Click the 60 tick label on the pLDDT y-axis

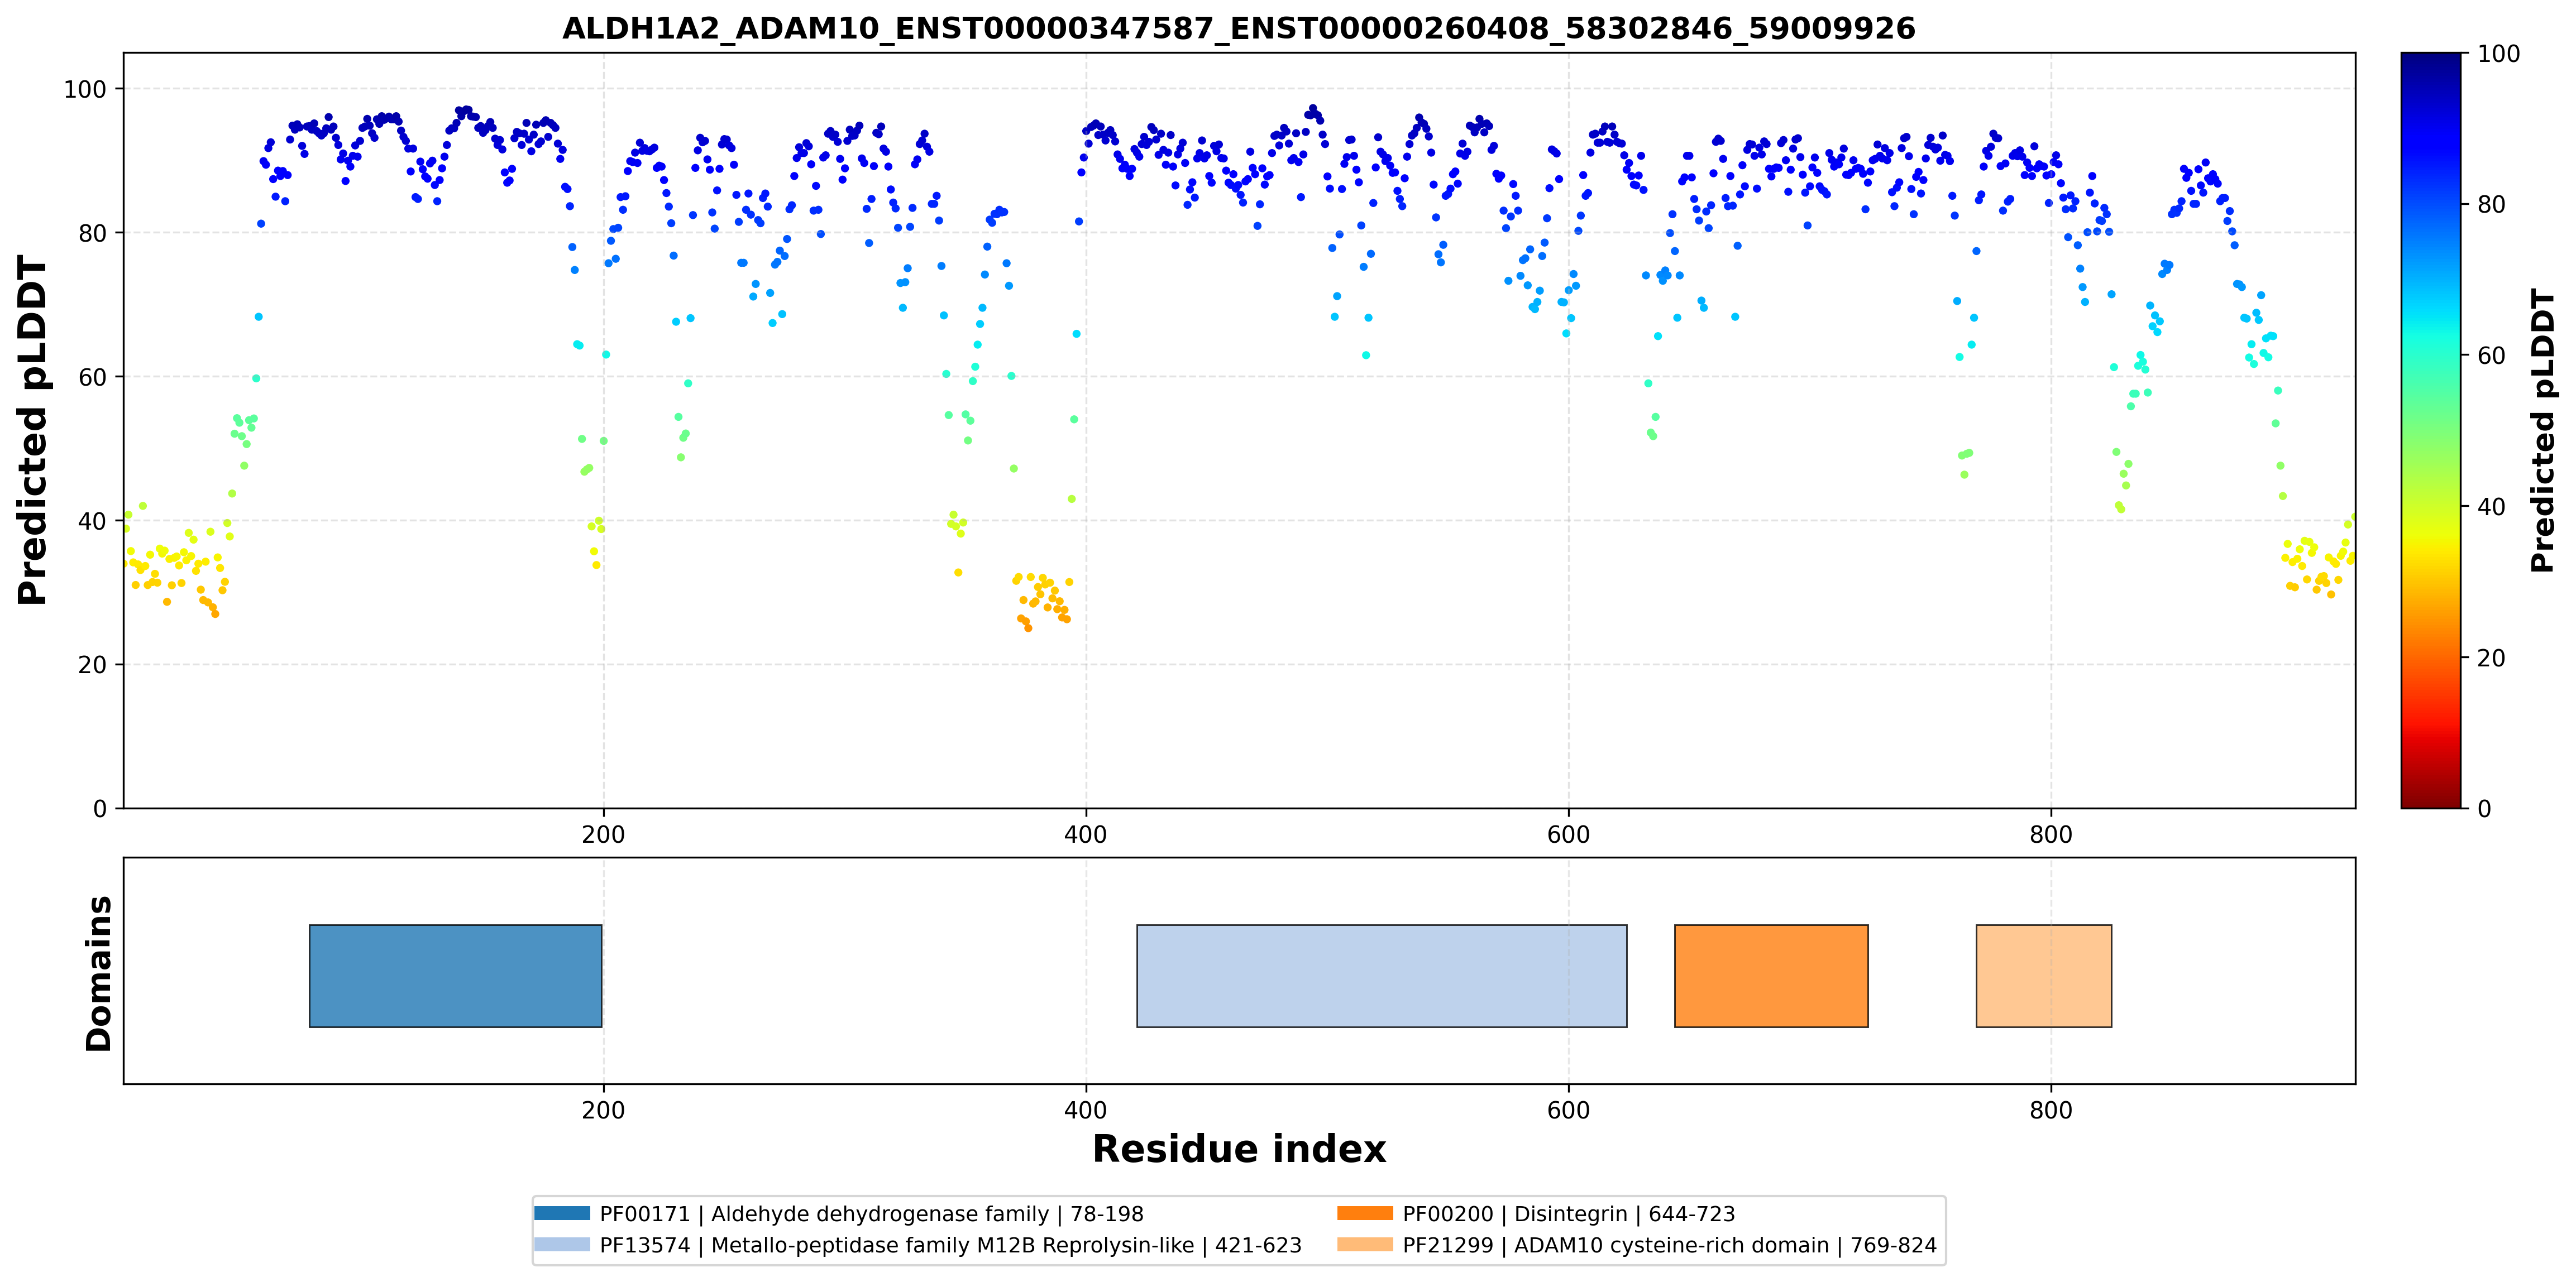(x=92, y=378)
